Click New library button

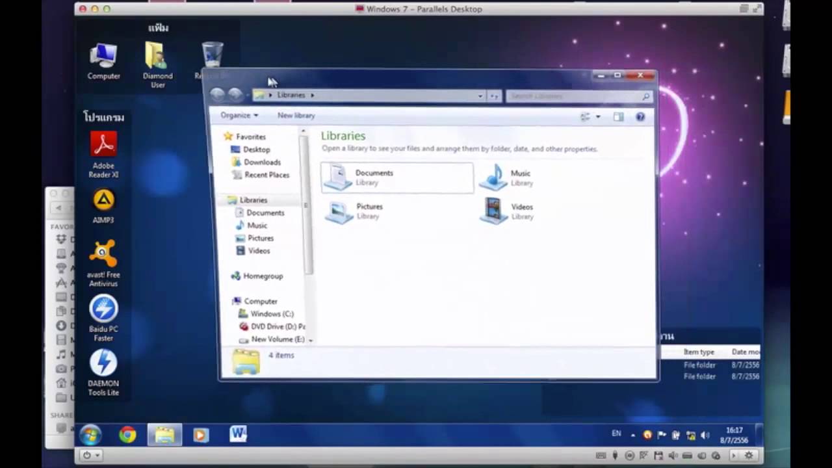coord(296,115)
